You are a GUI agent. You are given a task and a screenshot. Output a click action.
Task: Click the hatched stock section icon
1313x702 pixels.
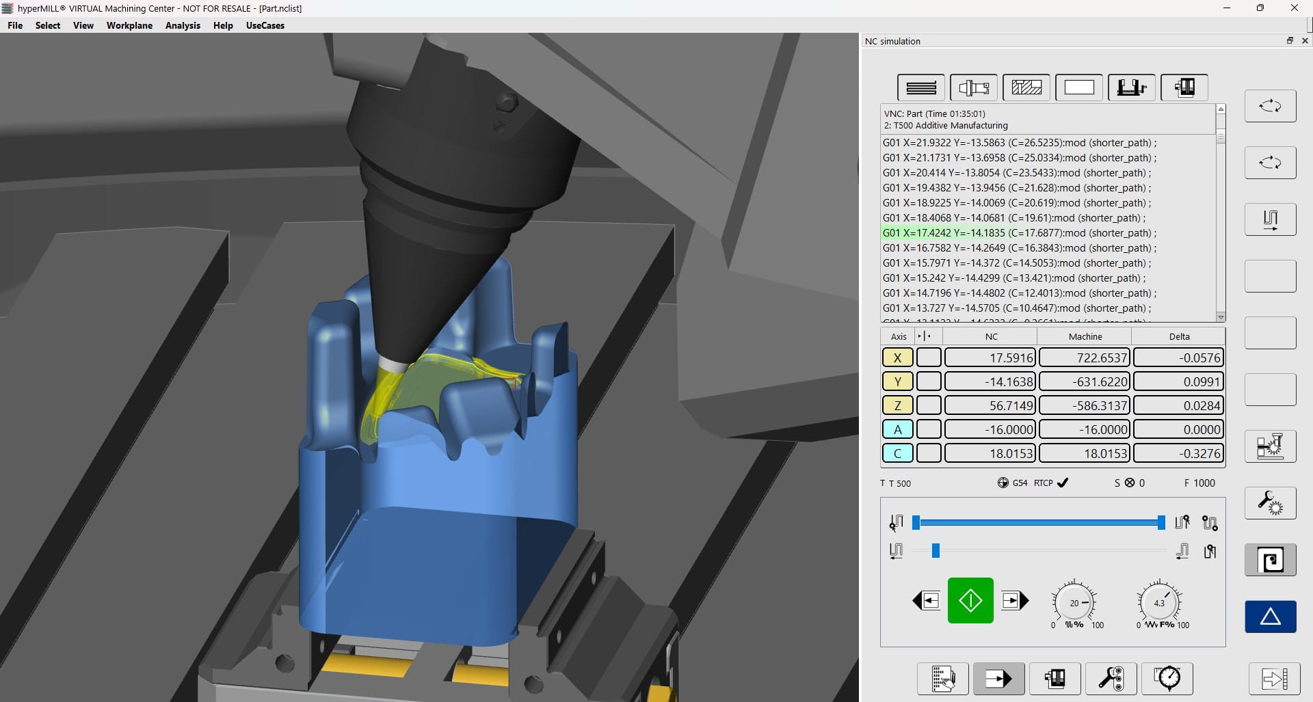[x=1026, y=87]
